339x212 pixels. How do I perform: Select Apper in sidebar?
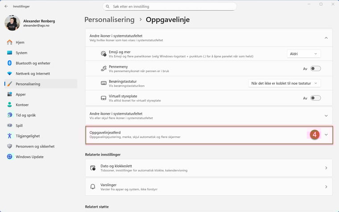point(41,94)
